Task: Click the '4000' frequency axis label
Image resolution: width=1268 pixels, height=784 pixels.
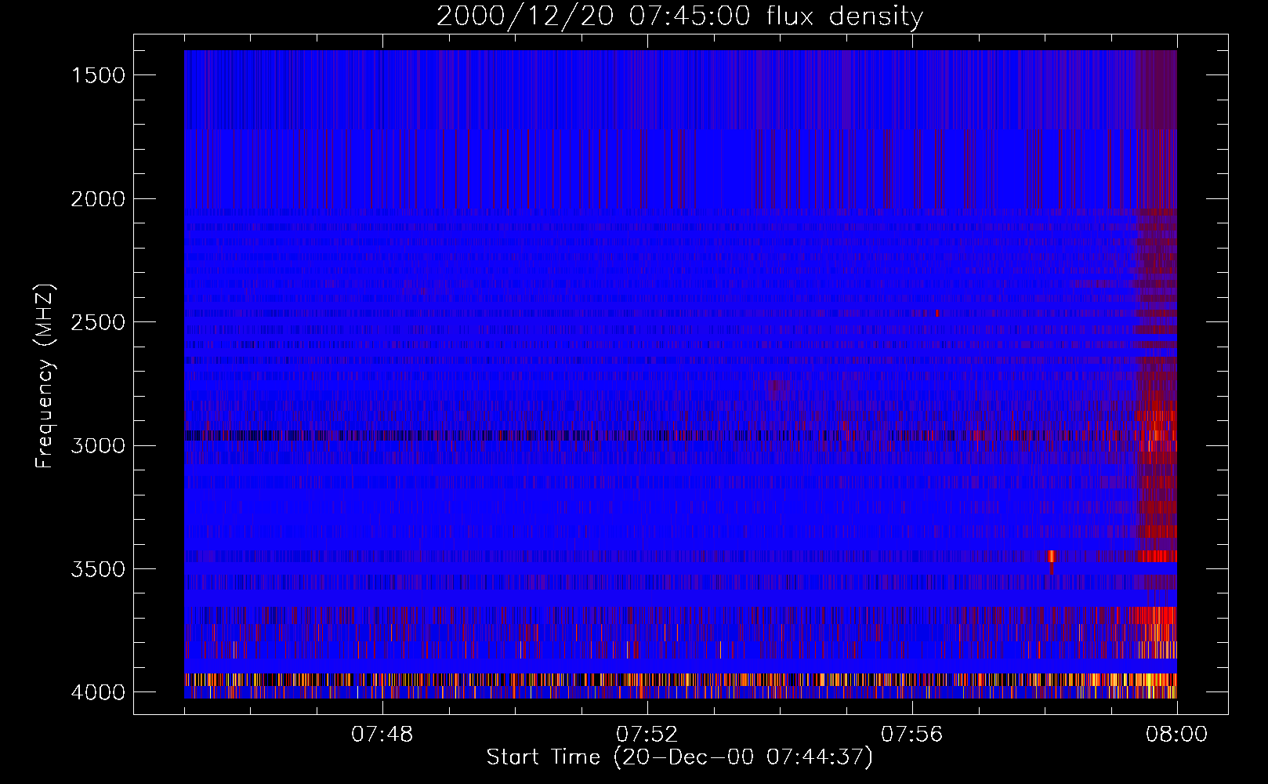Action: (x=98, y=692)
